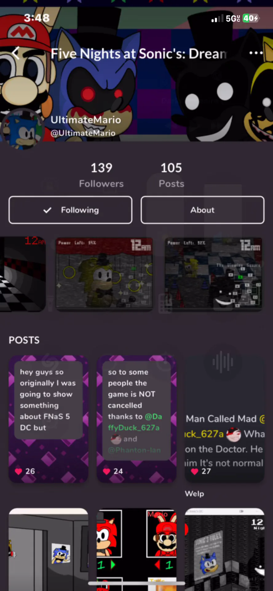
Task: Open the golden Sonic 12AM screenshot
Action: [104, 274]
